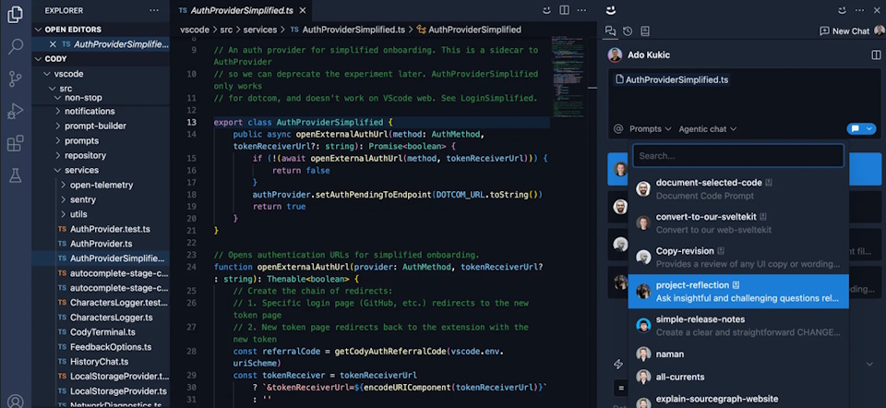The width and height of the screenshot is (886, 408).
Task: Focus the prompt Search field
Action: tap(738, 155)
